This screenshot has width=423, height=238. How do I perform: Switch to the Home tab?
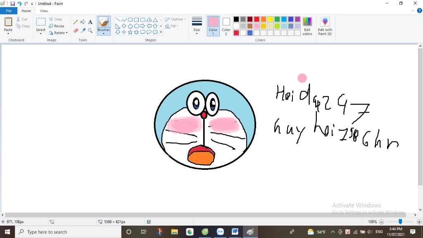click(26, 11)
